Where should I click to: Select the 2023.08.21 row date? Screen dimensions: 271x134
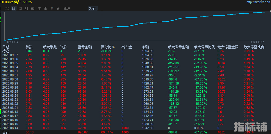(10, 108)
